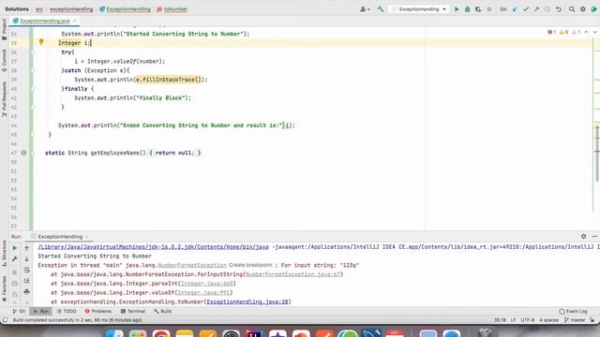
Task: Open the Terminal tool window tab
Action: [x=133, y=312]
